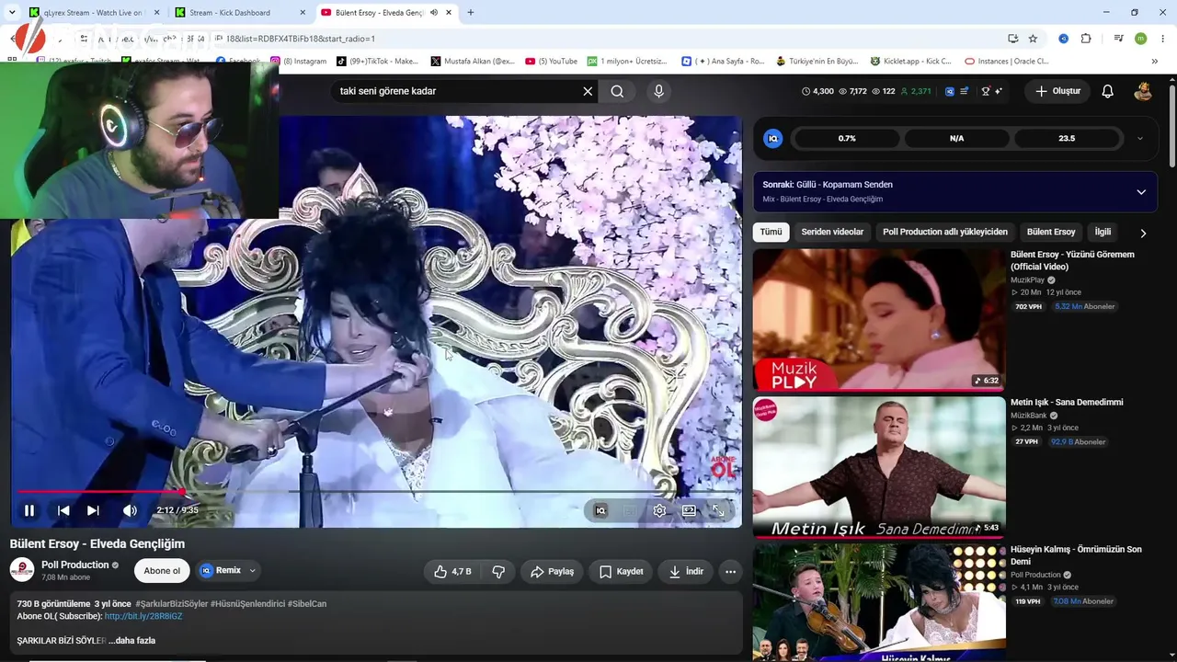
Task: Download the video with İndir
Action: click(x=686, y=571)
